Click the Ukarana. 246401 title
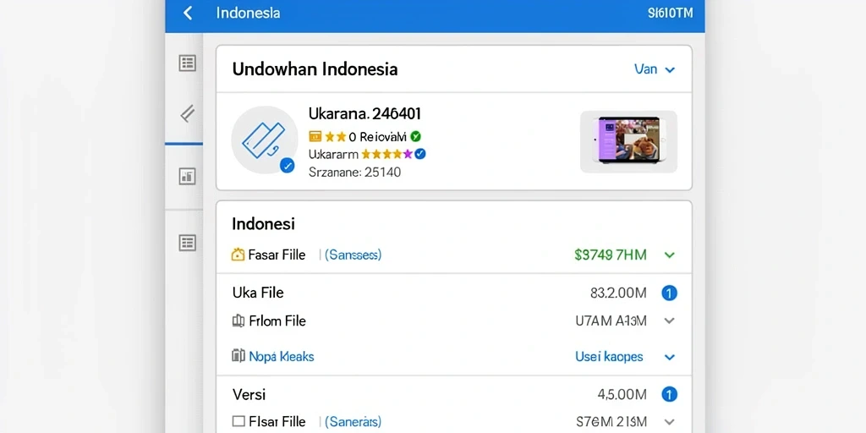This screenshot has height=433, width=866. tap(364, 114)
